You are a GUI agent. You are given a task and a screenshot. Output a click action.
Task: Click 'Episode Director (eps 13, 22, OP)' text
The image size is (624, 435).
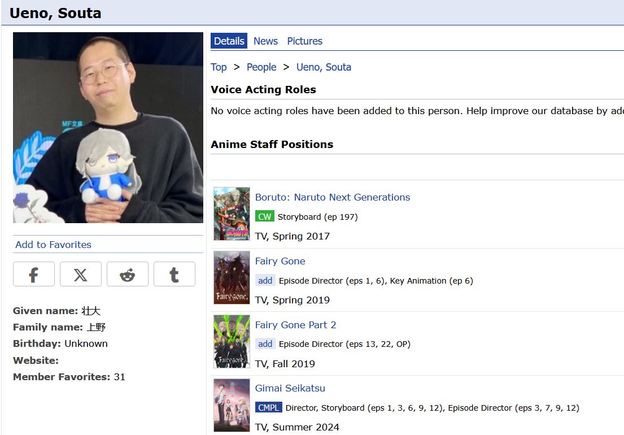pyautogui.click(x=344, y=344)
